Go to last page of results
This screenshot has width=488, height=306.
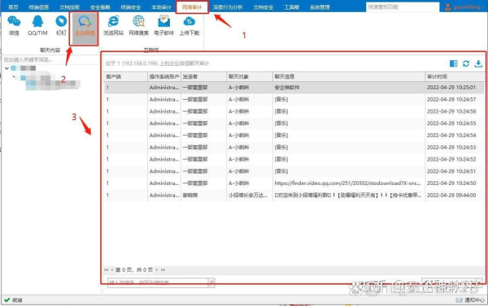[x=163, y=270]
